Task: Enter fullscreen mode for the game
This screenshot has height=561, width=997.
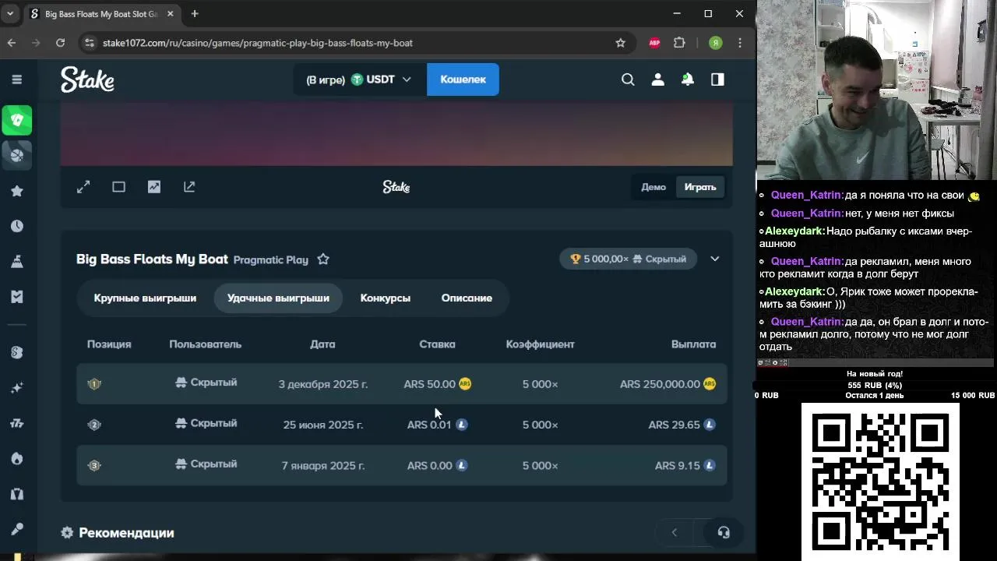Action: [x=83, y=187]
